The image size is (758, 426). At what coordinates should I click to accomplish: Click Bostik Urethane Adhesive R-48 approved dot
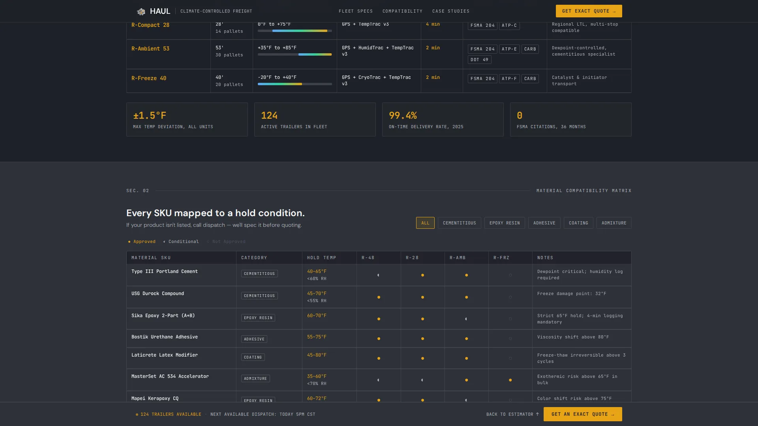tap(379, 338)
